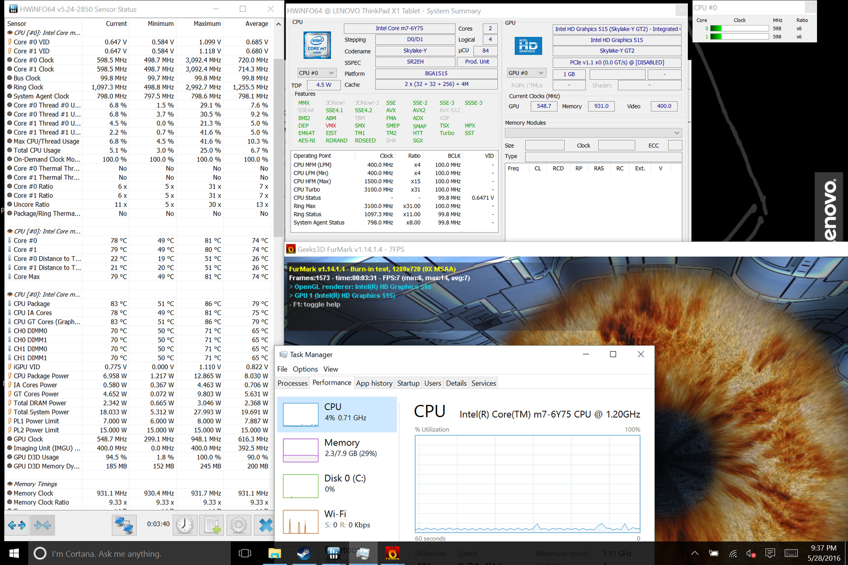The height and width of the screenshot is (565, 848).
Task: Click the Core 0 green clock bar in CPU #0 window
Action: (739, 29)
